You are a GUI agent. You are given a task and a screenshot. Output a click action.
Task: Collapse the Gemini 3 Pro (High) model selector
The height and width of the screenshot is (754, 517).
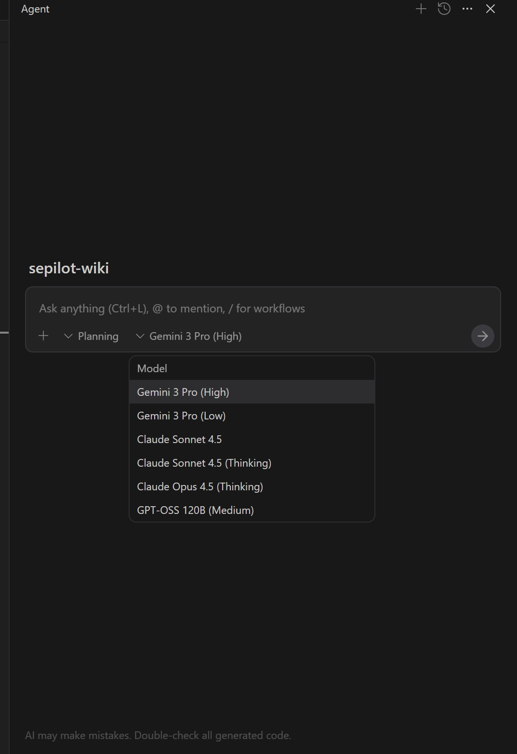coord(189,336)
